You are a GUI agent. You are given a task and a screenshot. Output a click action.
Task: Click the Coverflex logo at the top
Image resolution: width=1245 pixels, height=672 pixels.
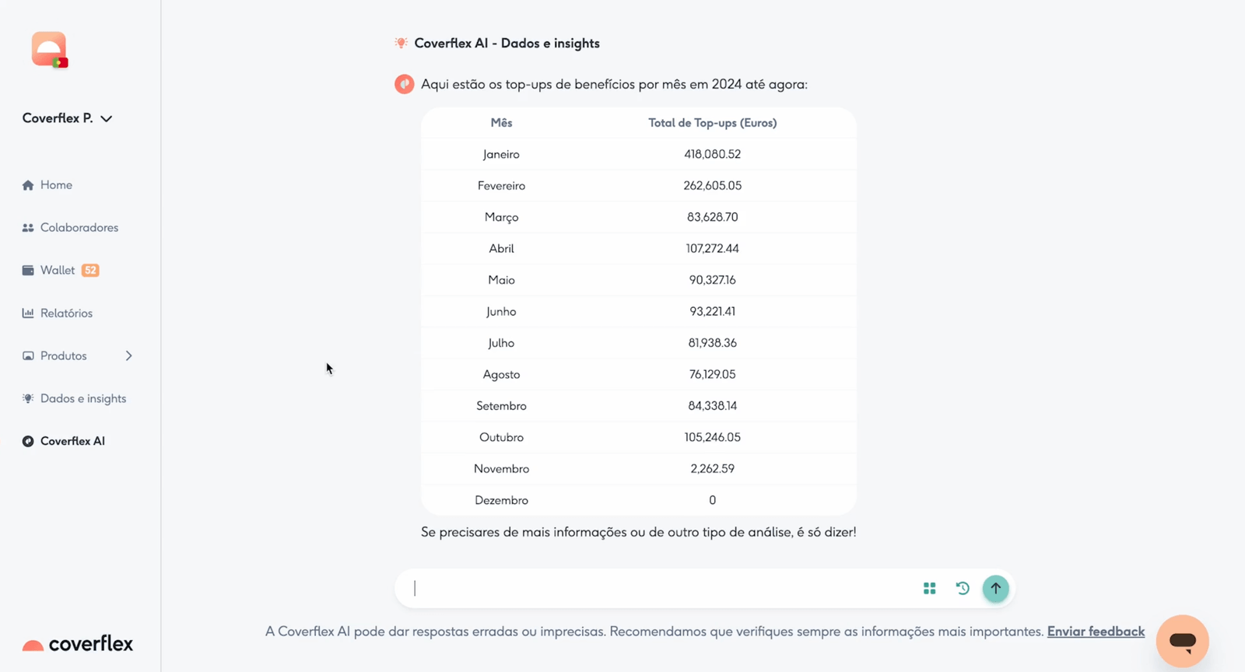[x=48, y=49]
